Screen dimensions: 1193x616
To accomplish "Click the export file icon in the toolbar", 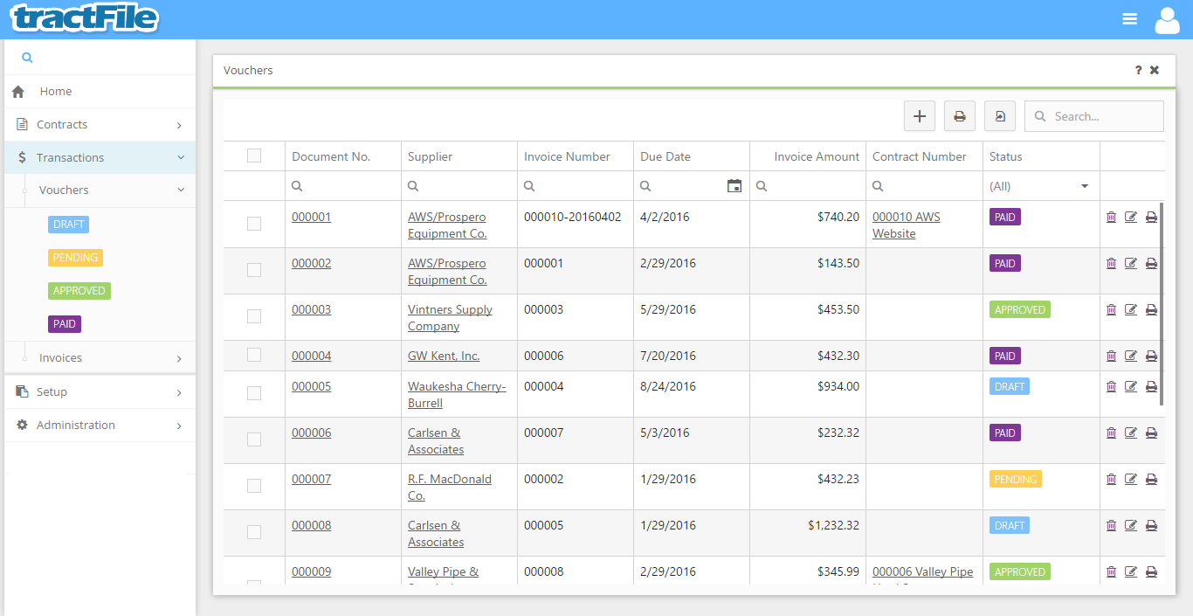I will point(1000,116).
